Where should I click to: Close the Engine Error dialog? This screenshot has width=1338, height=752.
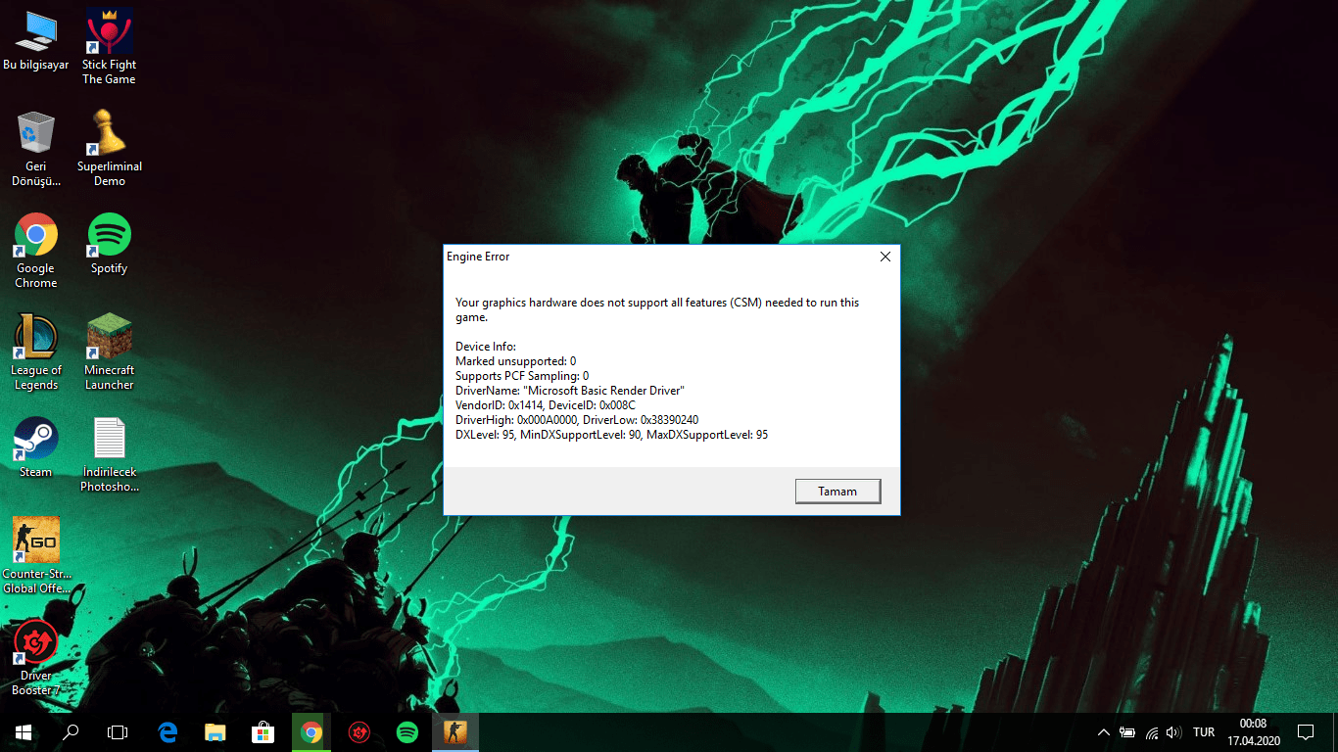tap(884, 258)
